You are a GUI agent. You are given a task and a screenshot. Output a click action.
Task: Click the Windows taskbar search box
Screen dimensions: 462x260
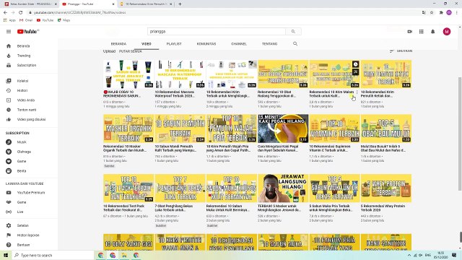[x=53, y=255]
